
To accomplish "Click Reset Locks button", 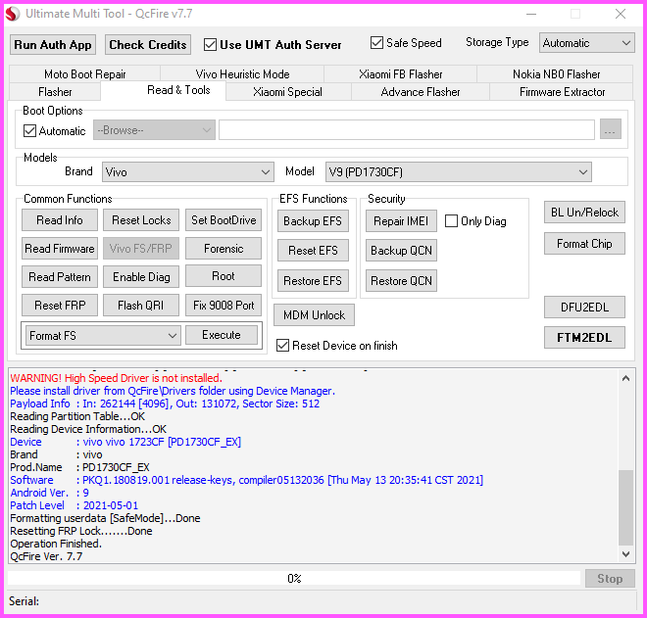I will 141,220.
